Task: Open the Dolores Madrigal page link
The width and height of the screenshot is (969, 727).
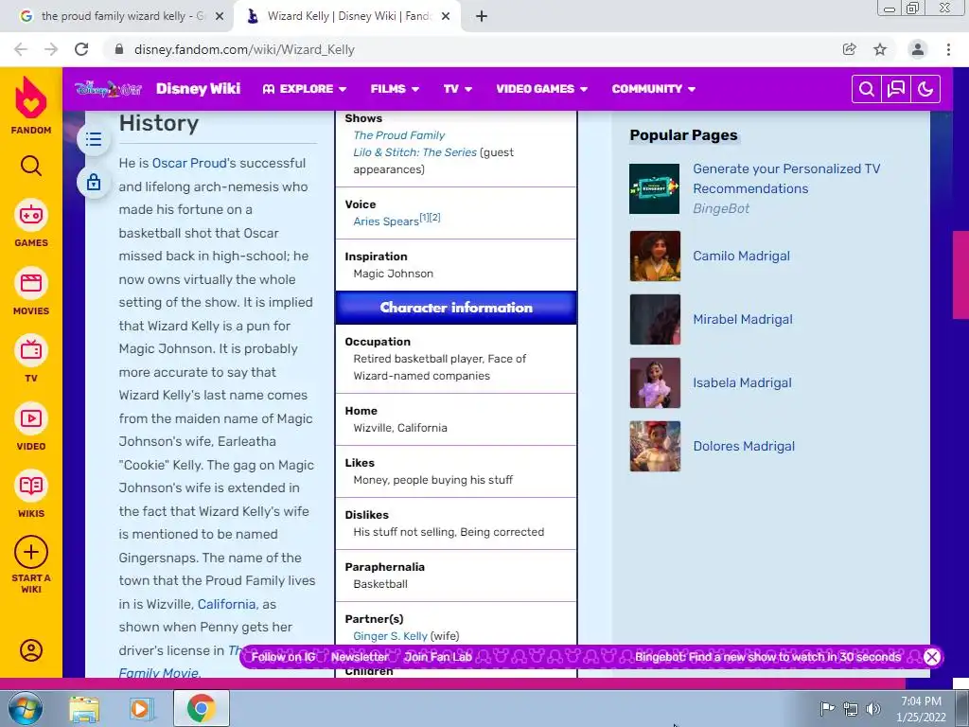Action: pyautogui.click(x=744, y=447)
